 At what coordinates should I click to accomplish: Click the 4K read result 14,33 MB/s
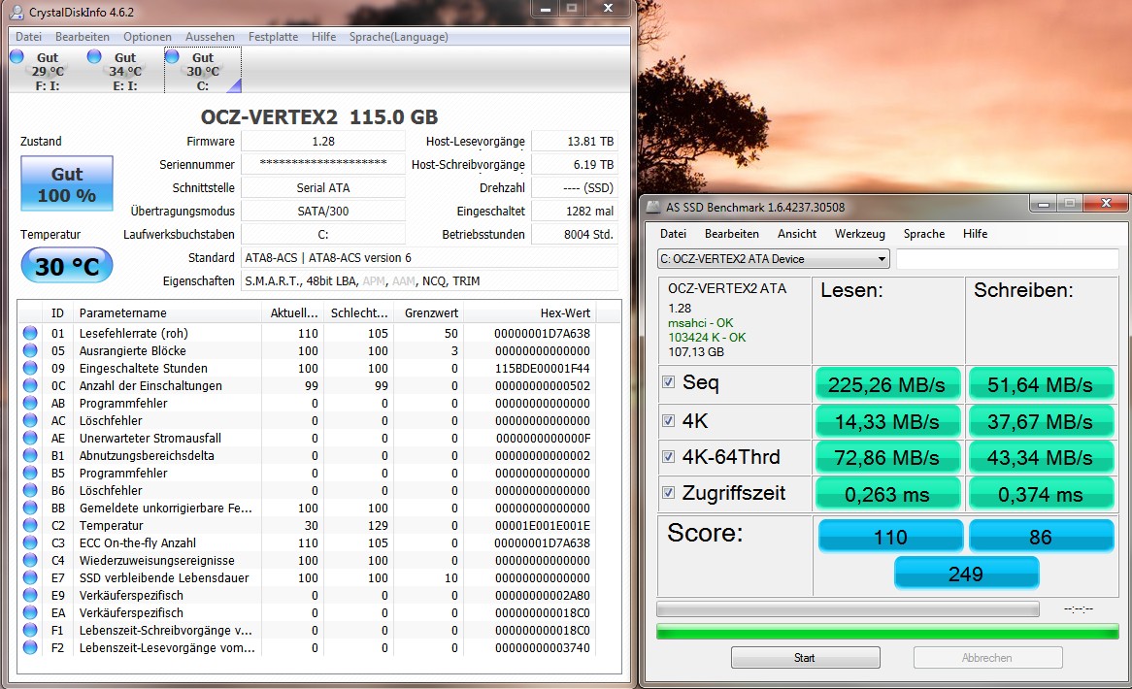(887, 421)
